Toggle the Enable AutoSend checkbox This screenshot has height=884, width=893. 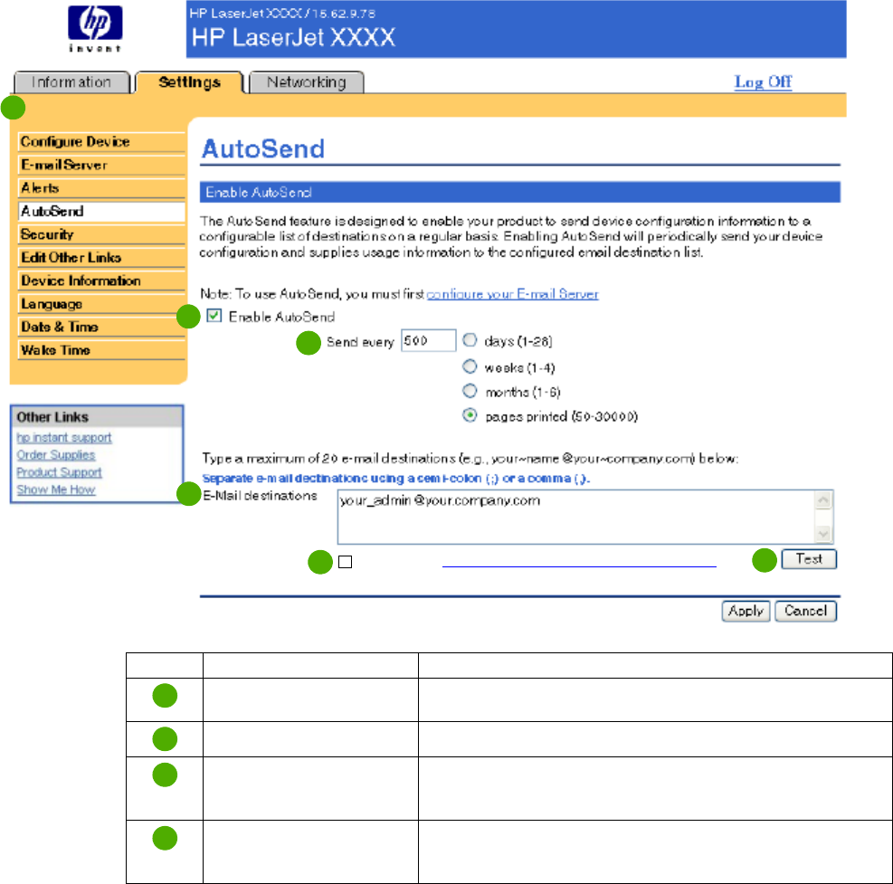coord(214,317)
